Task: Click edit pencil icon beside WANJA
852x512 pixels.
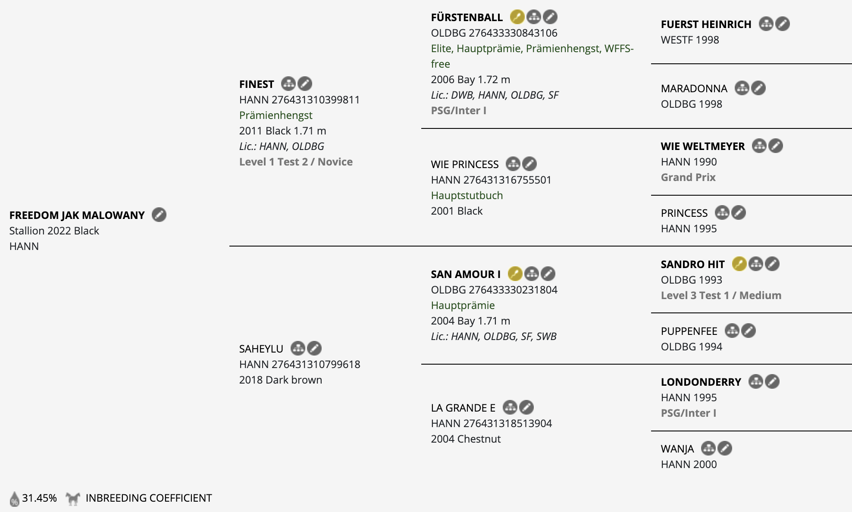Action: tap(725, 448)
